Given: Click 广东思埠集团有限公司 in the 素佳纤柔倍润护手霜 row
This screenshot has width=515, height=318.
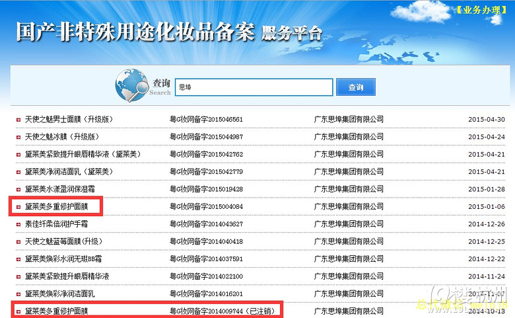Looking at the screenshot, I should tap(349, 224).
